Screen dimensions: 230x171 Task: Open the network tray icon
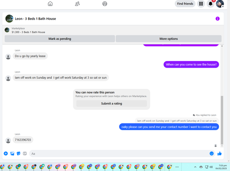(x=207, y=167)
